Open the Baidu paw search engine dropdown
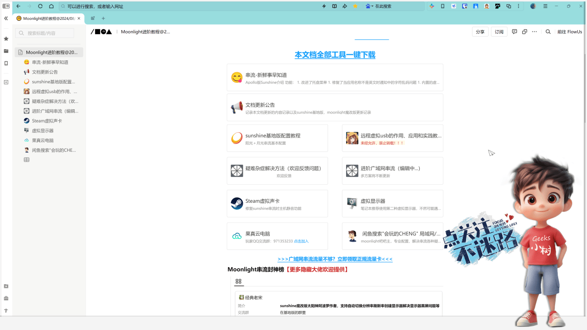This screenshot has height=330, width=587. (369, 6)
